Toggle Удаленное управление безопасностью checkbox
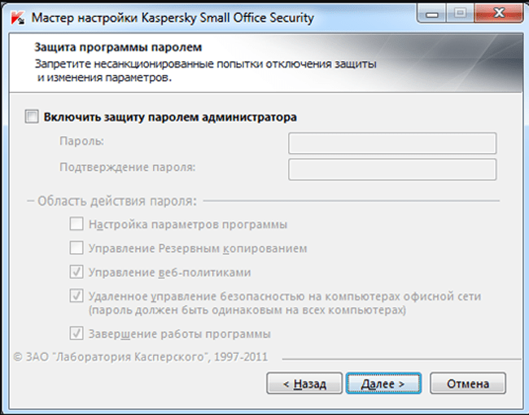The width and height of the screenshot is (529, 415). click(77, 296)
